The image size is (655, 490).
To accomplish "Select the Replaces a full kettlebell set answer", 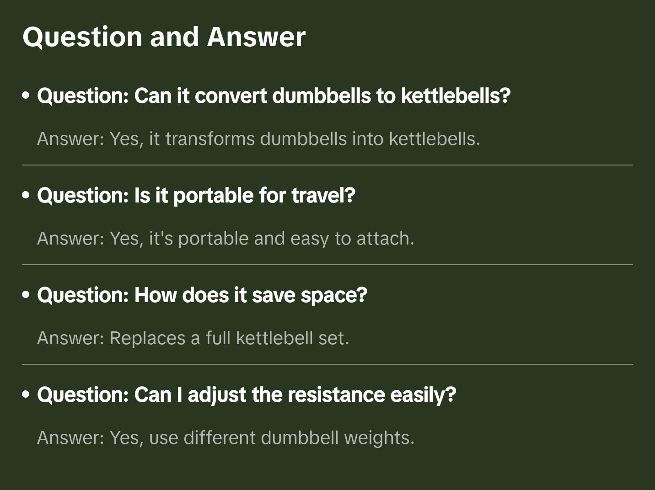I will pyautogui.click(x=193, y=338).
